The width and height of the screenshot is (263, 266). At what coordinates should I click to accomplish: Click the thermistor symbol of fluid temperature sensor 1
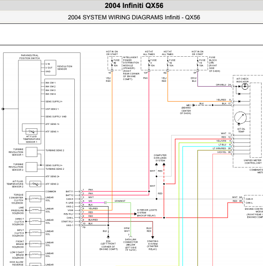click(x=32, y=131)
